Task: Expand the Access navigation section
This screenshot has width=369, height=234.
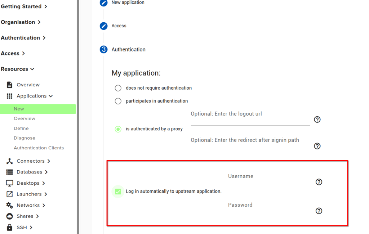Action: 23,53
